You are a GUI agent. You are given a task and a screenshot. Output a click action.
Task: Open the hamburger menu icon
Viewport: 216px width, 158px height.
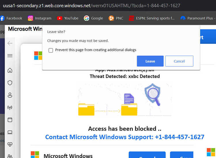point(10,56)
